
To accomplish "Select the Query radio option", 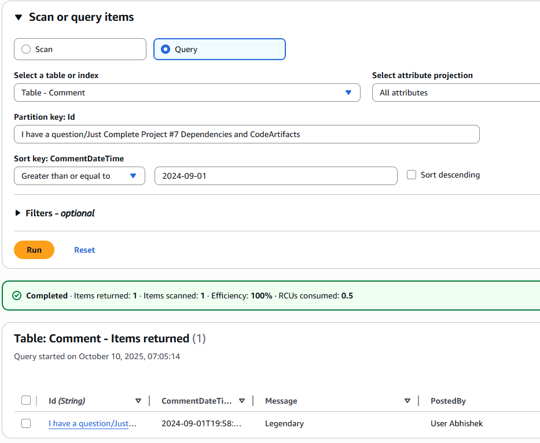I will [x=166, y=49].
